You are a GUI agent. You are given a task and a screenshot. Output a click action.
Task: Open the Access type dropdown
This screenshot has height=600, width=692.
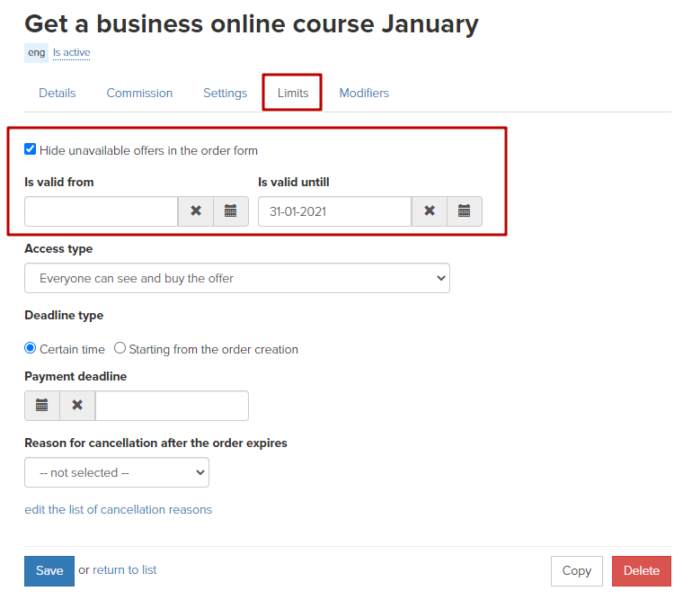click(x=237, y=278)
